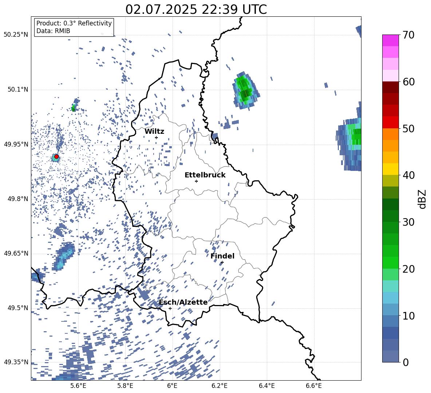Click the 49.95°N latitude label
Image resolution: width=431 pixels, height=393 pixels.
16,144
